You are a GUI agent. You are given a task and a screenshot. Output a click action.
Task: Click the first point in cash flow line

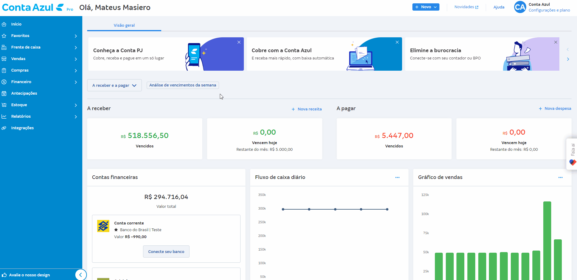(283, 209)
